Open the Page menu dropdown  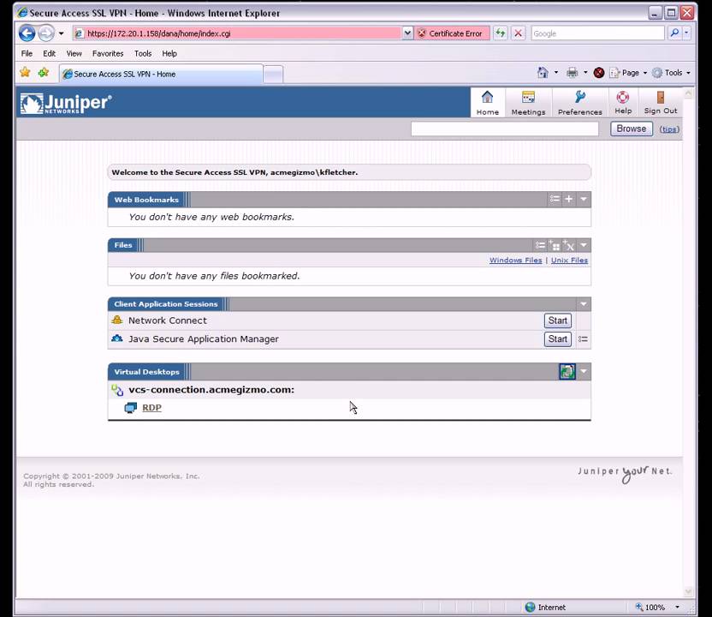pyautogui.click(x=629, y=73)
